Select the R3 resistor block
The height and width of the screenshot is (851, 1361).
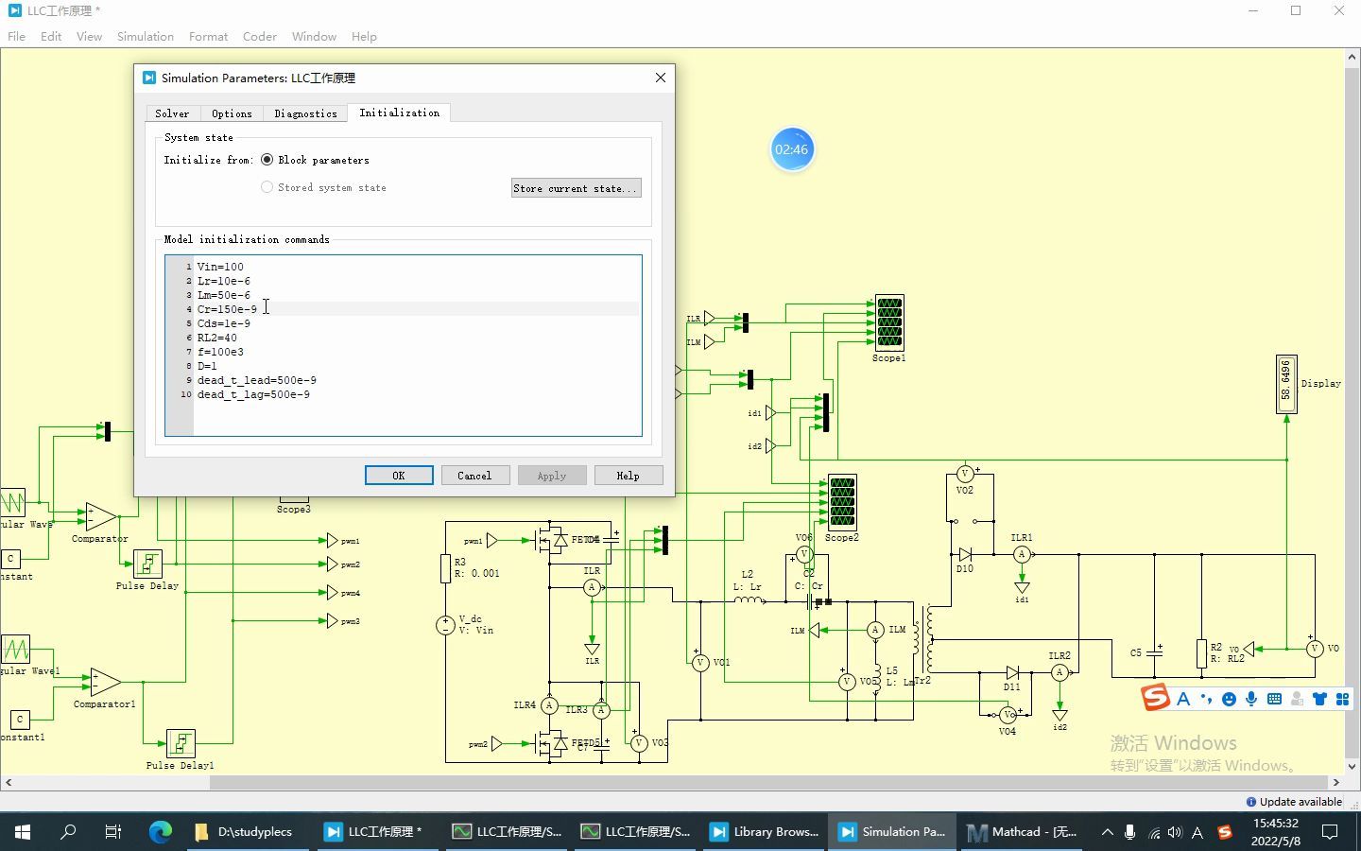click(445, 568)
